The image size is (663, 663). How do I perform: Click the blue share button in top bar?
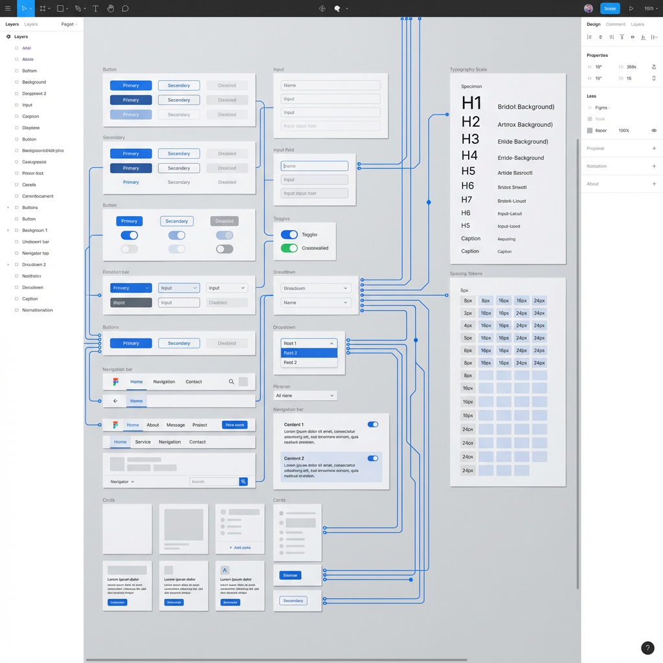click(x=609, y=8)
